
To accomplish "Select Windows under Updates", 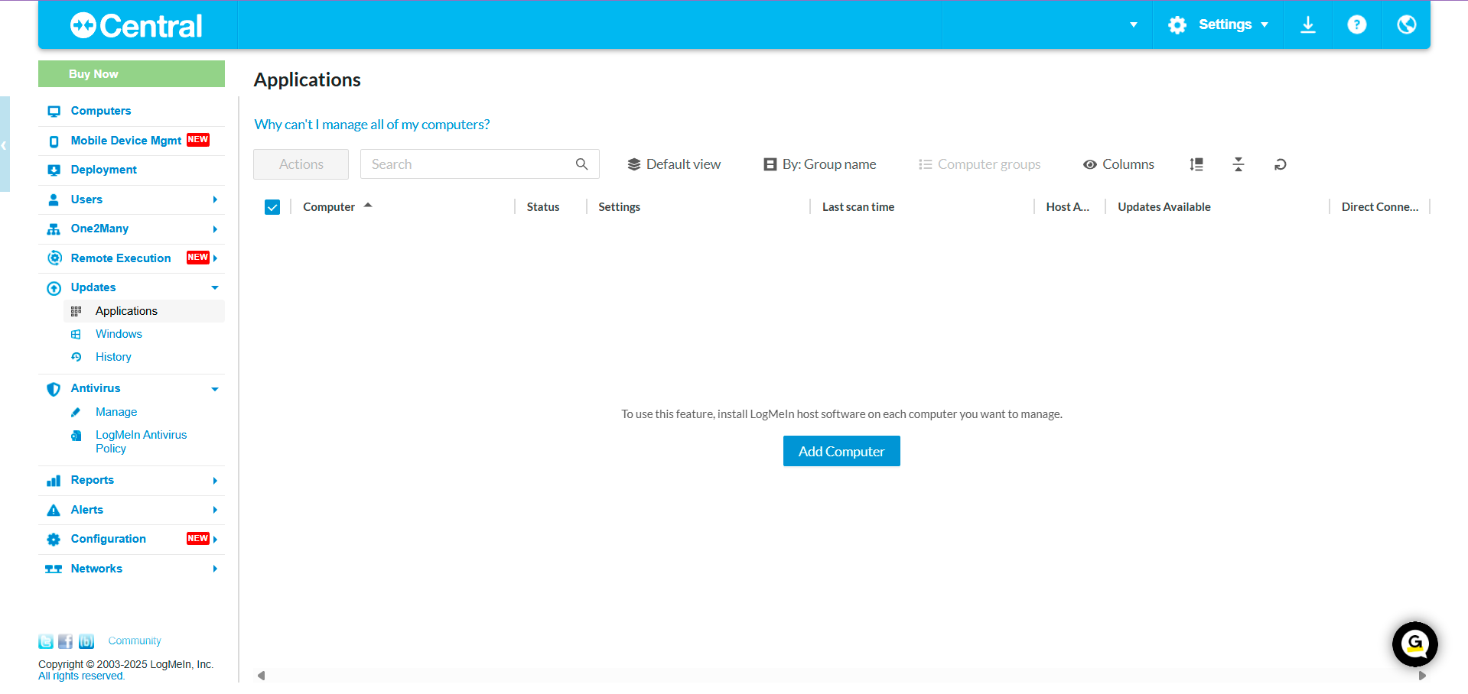I will [x=119, y=334].
